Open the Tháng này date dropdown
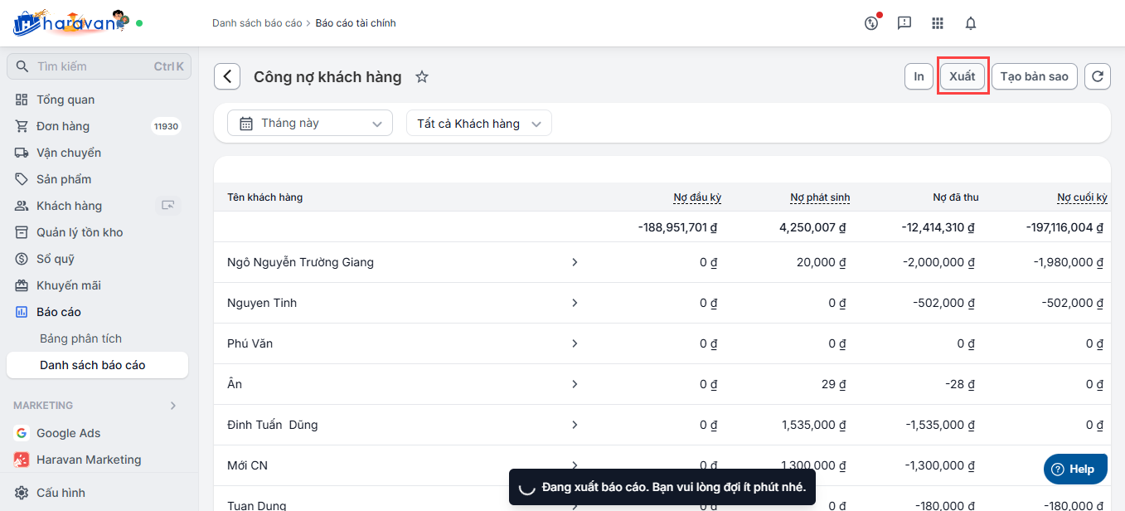The image size is (1125, 511). [310, 123]
